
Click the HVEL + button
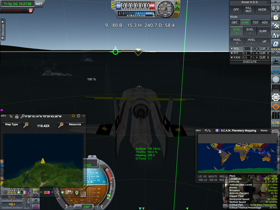point(237,41)
